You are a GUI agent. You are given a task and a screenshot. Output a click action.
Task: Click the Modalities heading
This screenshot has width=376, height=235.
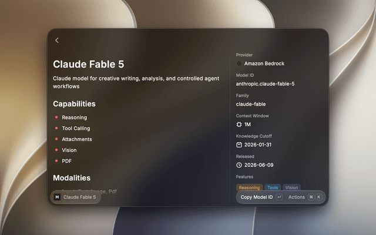point(72,178)
